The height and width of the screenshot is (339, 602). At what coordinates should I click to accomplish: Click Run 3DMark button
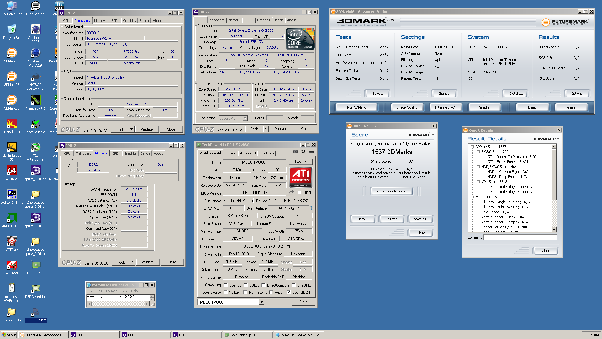(x=356, y=107)
